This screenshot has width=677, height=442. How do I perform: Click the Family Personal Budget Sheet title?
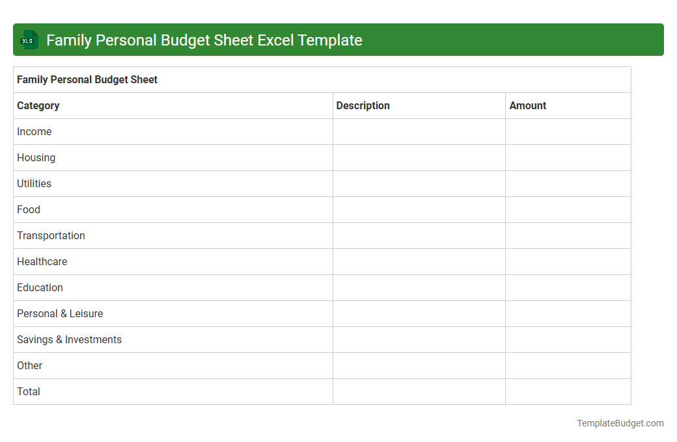(87, 79)
